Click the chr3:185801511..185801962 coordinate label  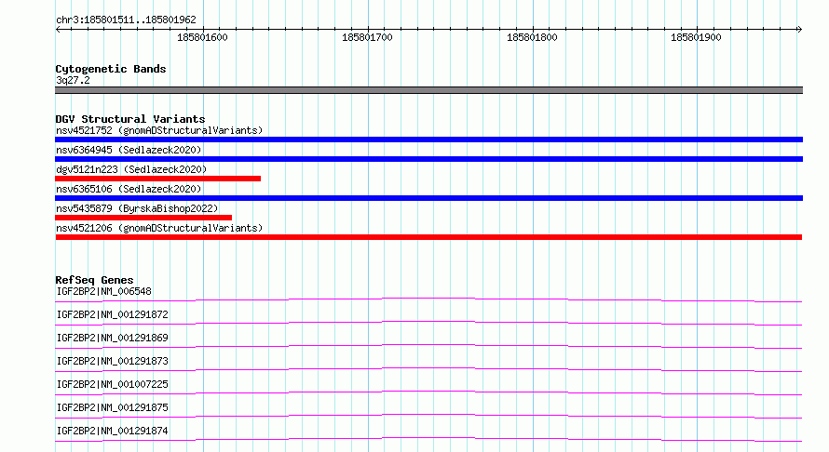pyautogui.click(x=126, y=20)
